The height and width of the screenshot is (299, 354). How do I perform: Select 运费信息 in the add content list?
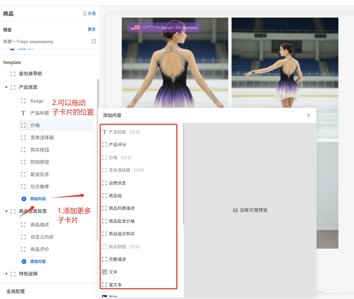[117, 183]
